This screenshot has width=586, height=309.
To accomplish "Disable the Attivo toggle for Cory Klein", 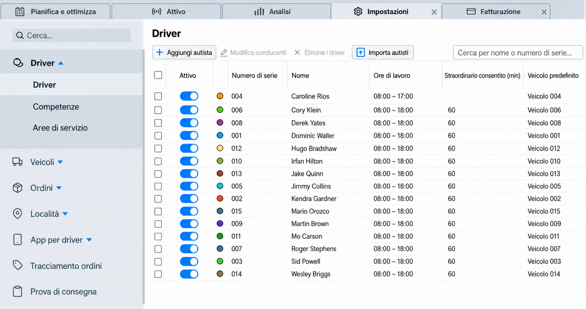I will pyautogui.click(x=189, y=110).
